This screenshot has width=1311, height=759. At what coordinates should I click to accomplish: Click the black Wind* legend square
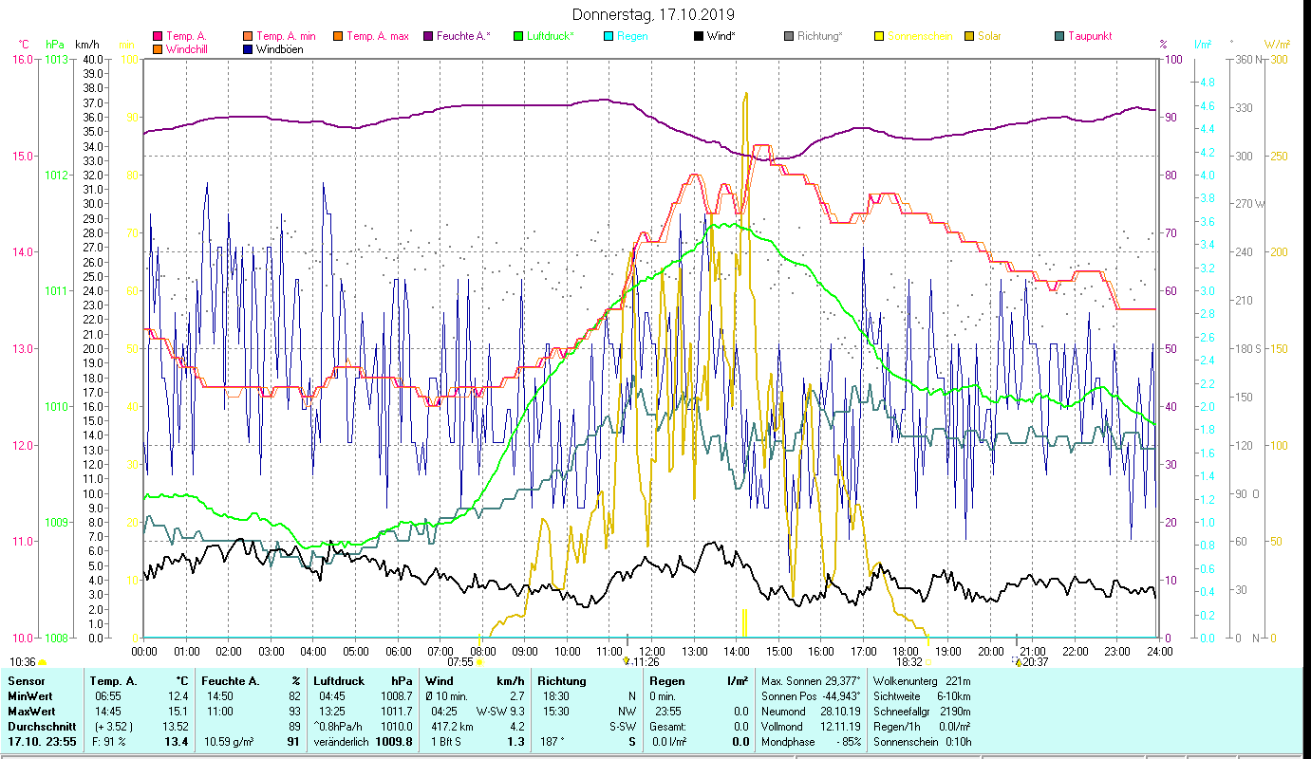pos(699,37)
